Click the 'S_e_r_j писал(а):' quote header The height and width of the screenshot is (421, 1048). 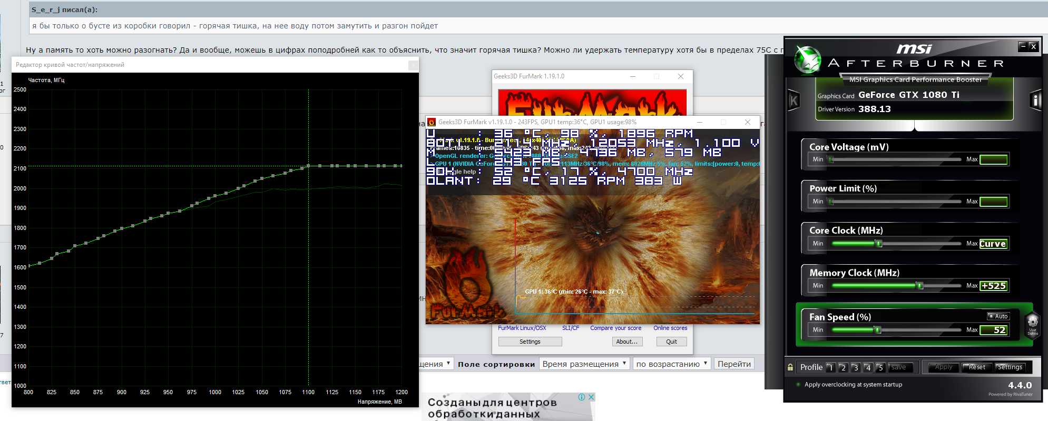[x=64, y=9]
